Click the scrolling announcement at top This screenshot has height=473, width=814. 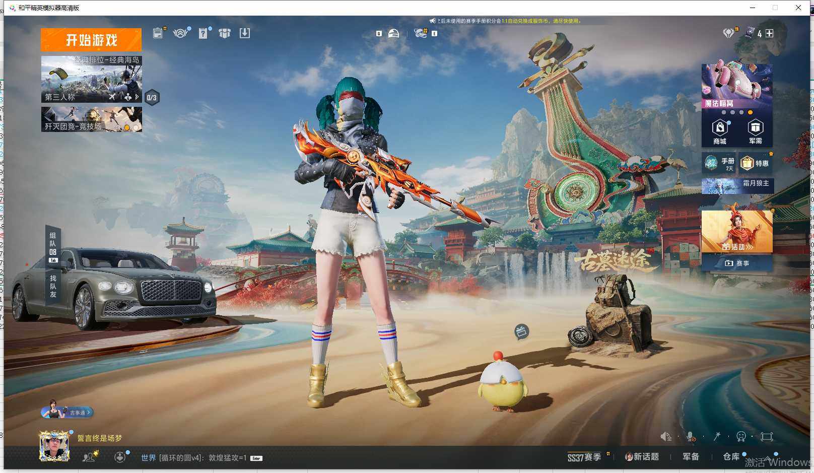(x=506, y=21)
